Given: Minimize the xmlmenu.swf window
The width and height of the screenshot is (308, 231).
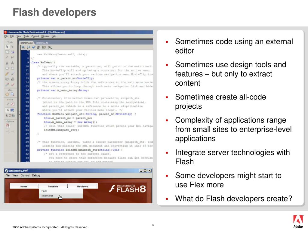Looking at the screenshot, I should pyautogui.click(x=141, y=171).
